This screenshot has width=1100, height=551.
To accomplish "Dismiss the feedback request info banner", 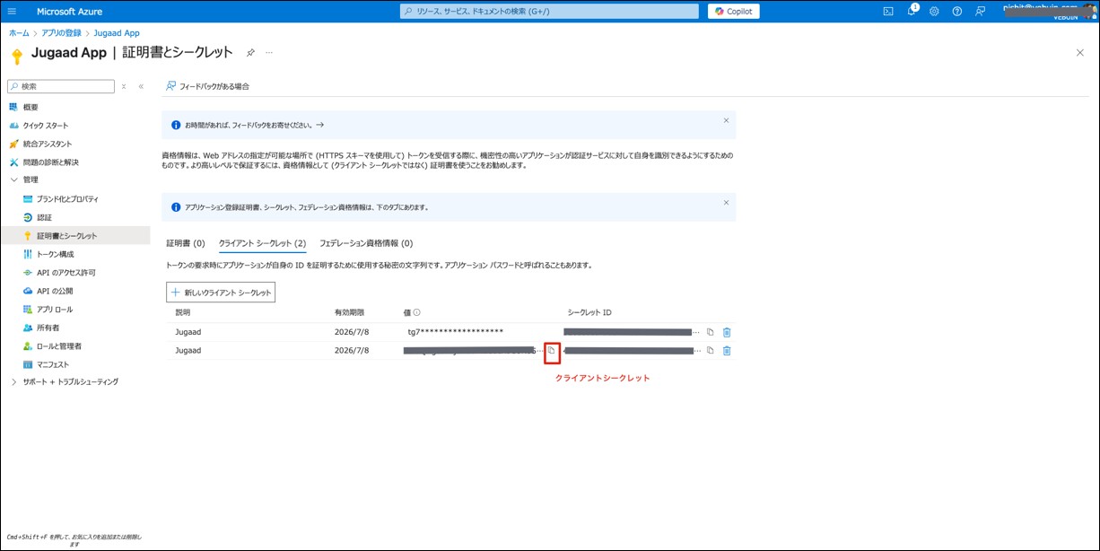I will 726,119.
